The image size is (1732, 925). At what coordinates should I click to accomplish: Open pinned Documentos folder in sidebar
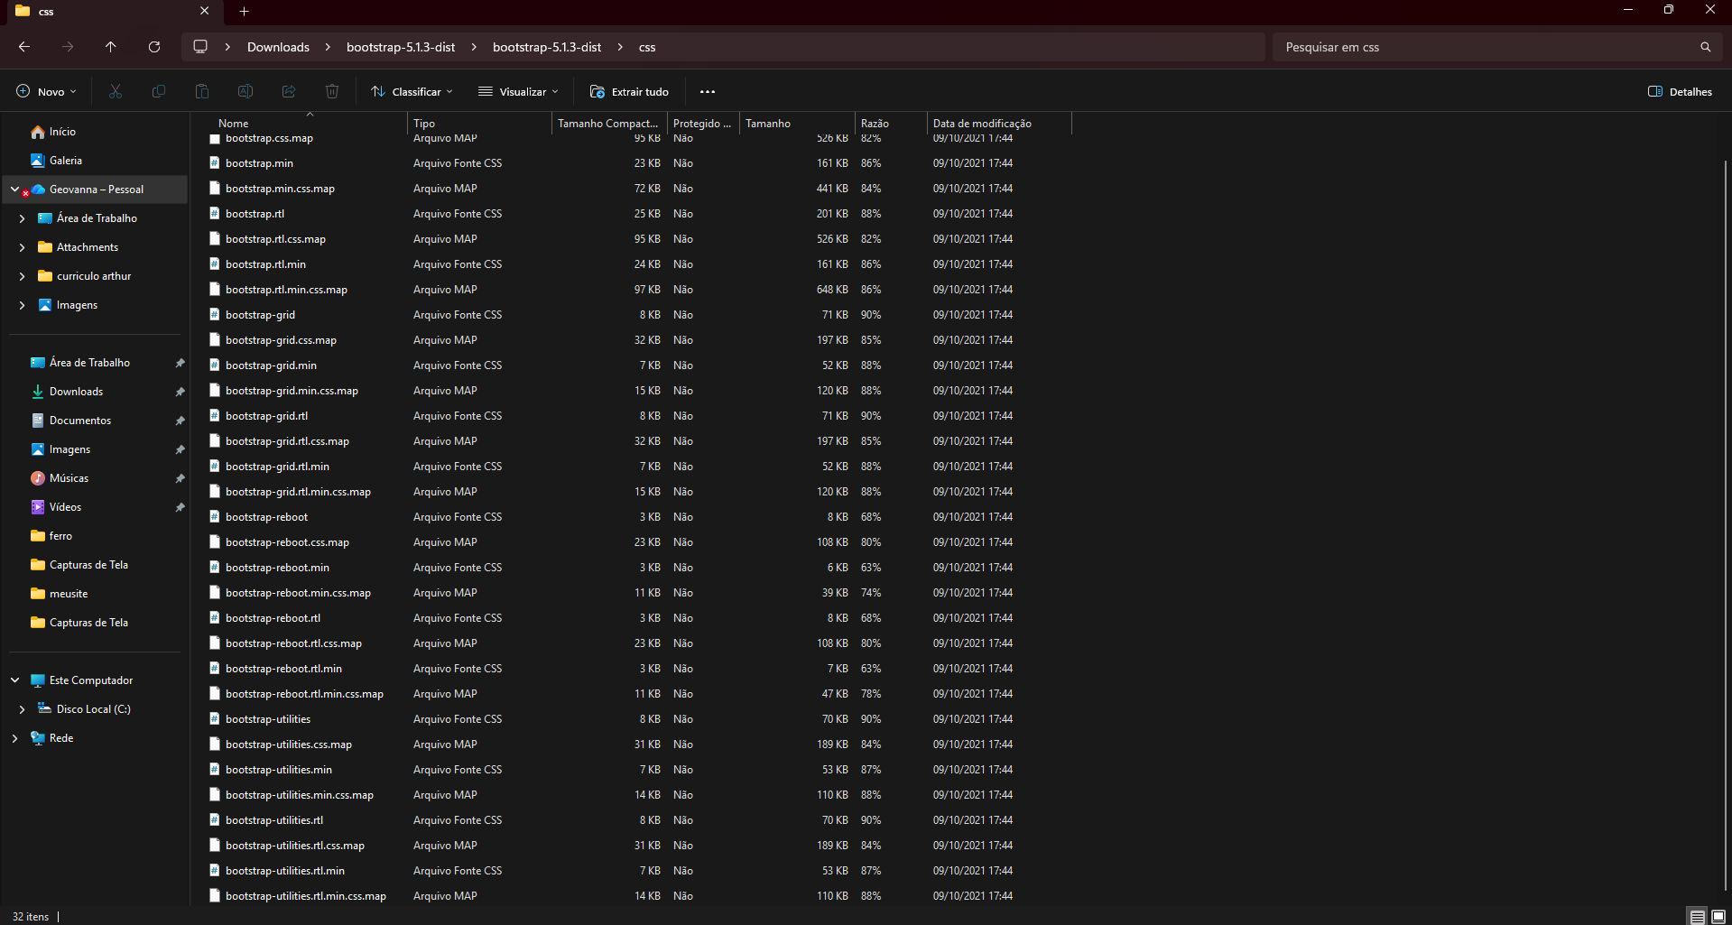pyautogui.click(x=79, y=421)
